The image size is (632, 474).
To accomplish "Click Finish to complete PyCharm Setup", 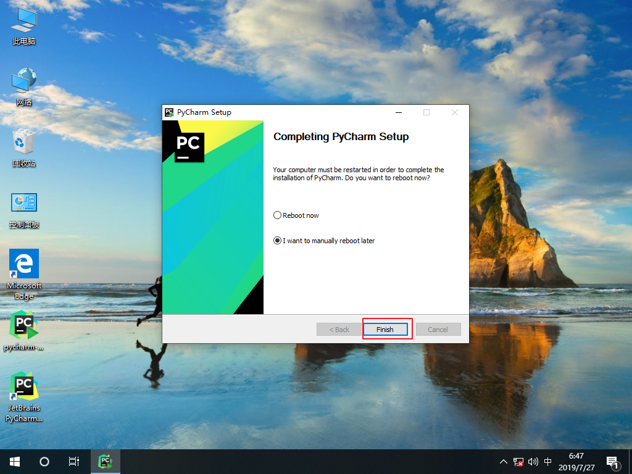I will click(x=386, y=329).
